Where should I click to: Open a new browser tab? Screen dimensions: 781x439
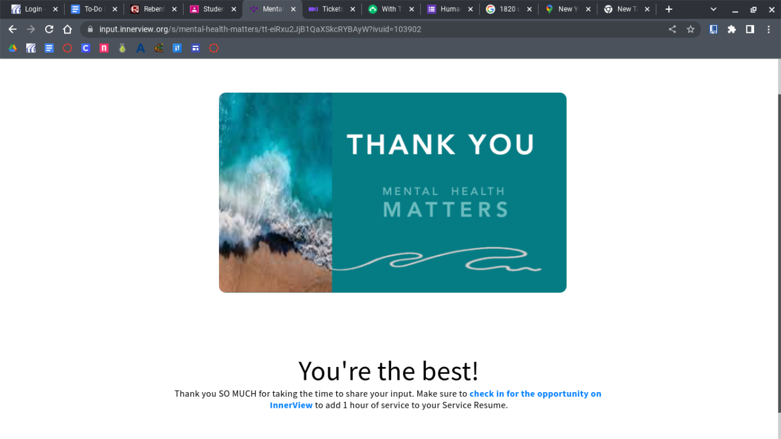click(x=669, y=9)
